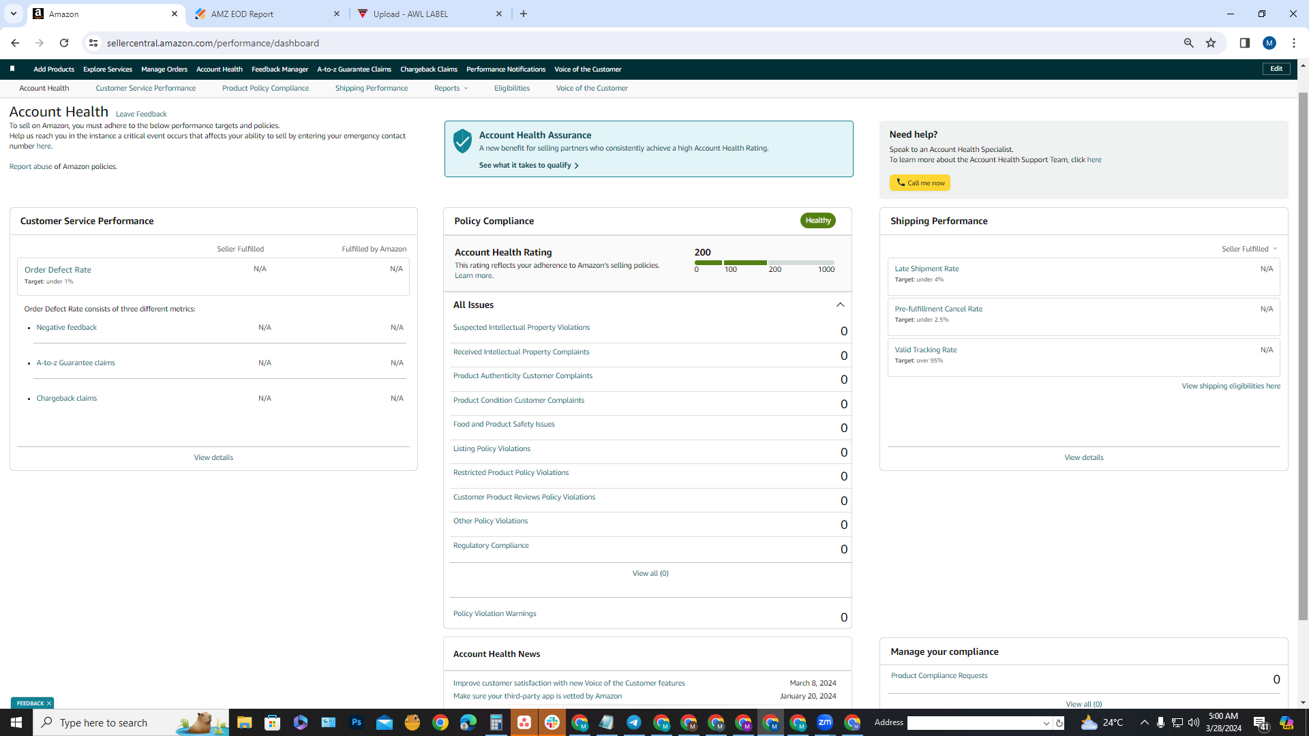Click the Windows Start button

[16, 722]
